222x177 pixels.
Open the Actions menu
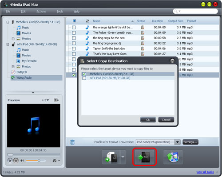coord(41,12)
